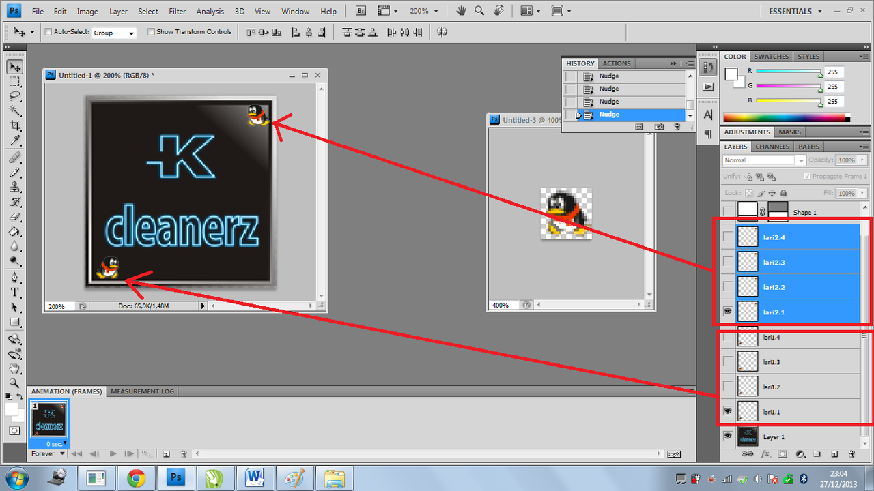Select the Pen tool

15,278
